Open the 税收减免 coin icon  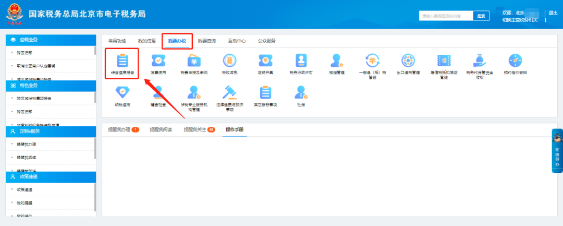click(229, 61)
